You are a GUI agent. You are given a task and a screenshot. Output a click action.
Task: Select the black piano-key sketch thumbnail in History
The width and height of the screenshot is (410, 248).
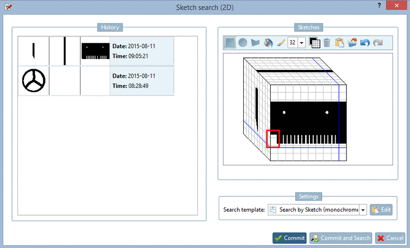(x=96, y=51)
